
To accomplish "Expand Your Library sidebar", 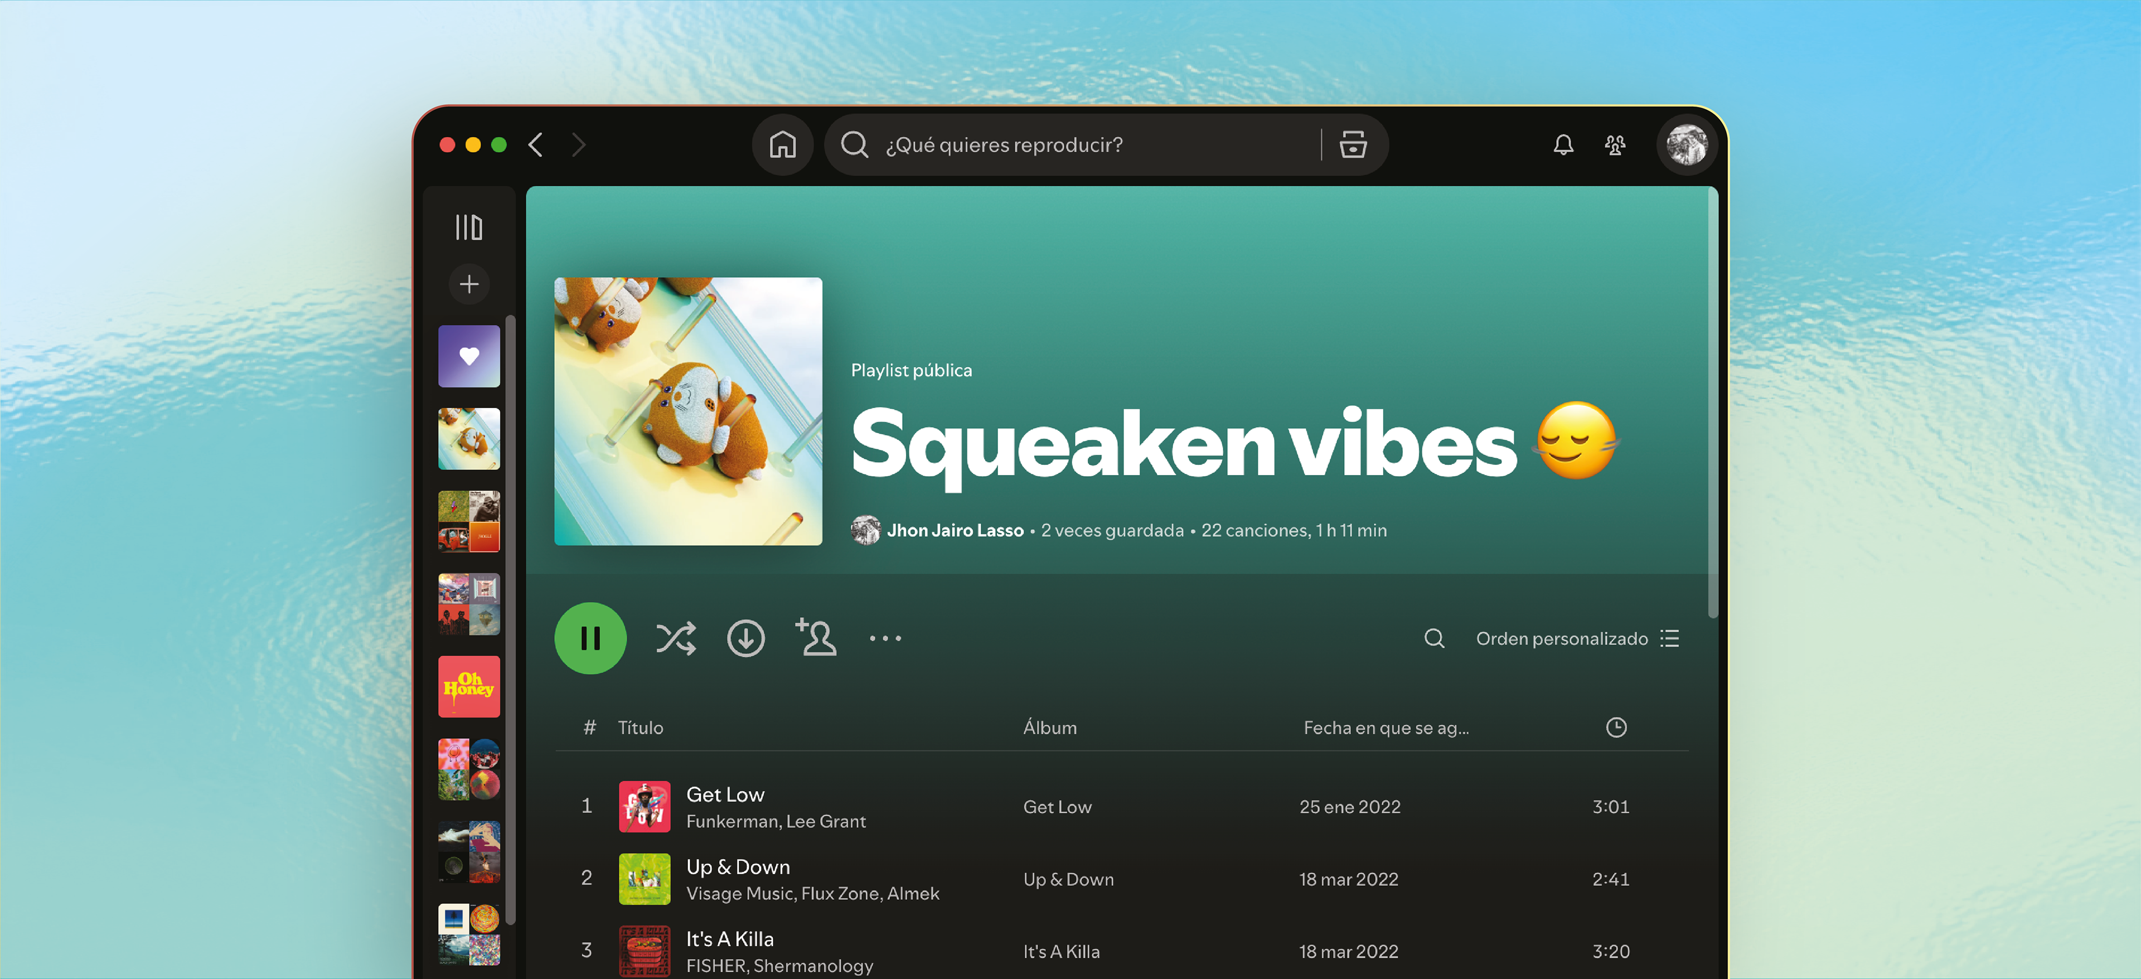I will 469,227.
